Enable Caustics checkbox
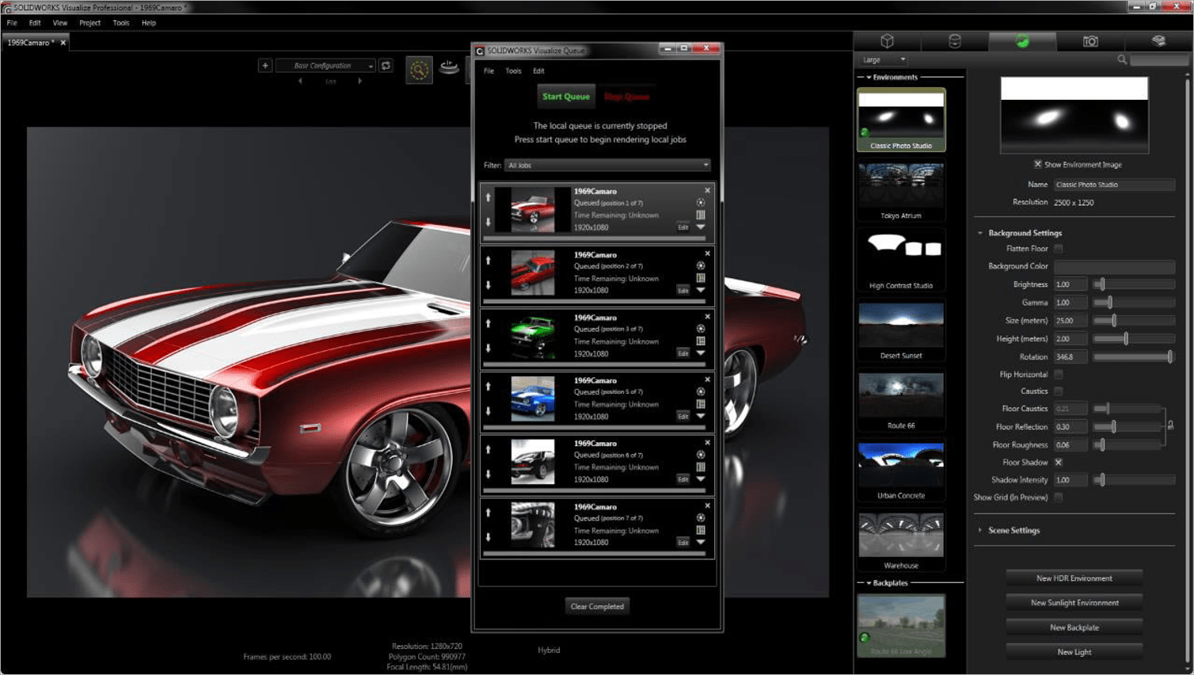Image resolution: width=1194 pixels, height=675 pixels. click(x=1059, y=391)
